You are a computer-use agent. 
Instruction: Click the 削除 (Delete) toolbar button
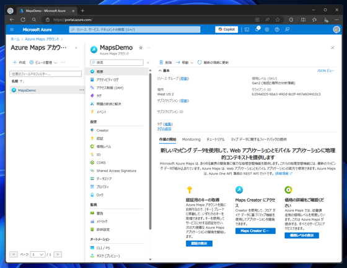point(165,63)
